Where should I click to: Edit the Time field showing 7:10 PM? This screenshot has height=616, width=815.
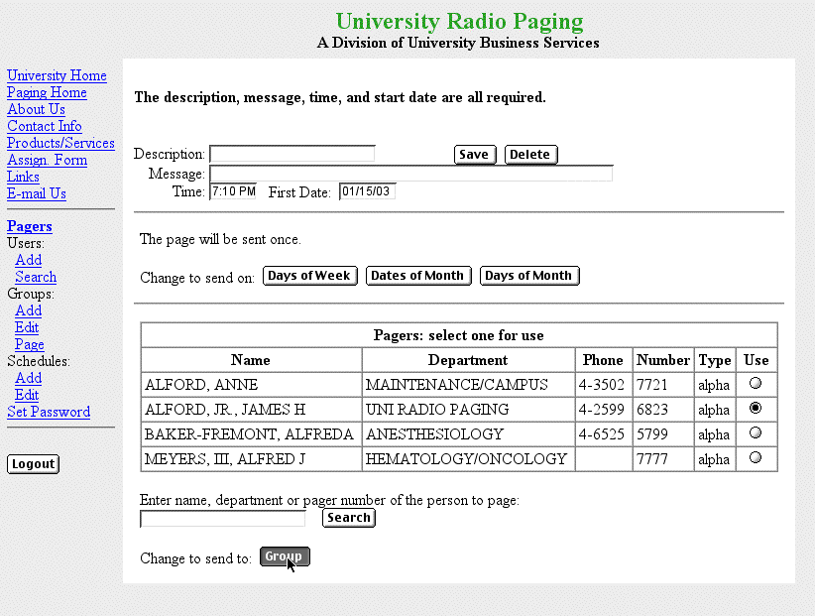click(x=233, y=191)
